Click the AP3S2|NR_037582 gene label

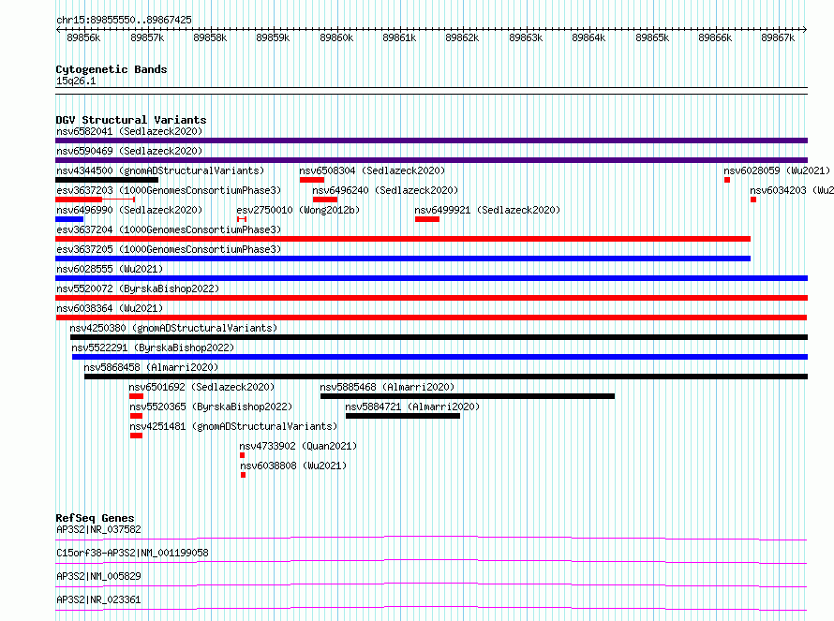coord(98,529)
